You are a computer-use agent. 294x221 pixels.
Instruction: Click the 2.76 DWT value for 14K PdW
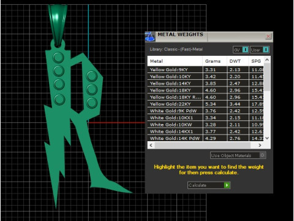click(235, 138)
